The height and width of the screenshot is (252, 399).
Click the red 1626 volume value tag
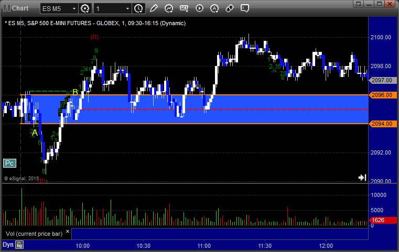coord(382,220)
